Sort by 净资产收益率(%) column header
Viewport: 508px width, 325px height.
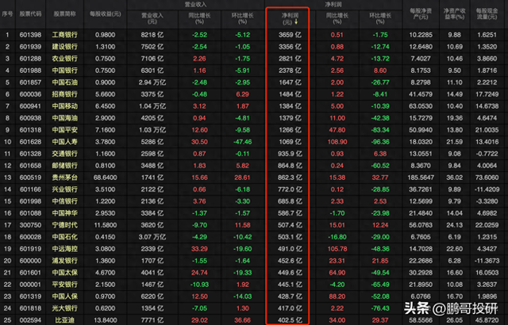455,14
